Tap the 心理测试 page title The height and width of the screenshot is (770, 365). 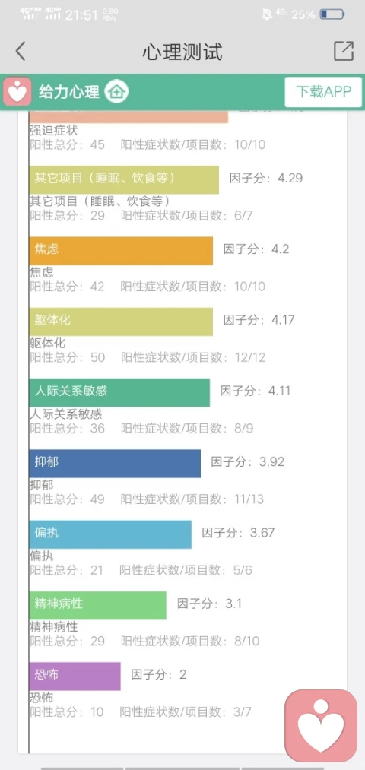[x=182, y=52]
